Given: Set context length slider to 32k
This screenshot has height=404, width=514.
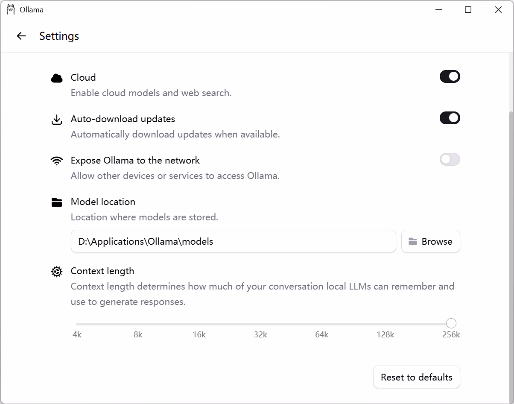Looking at the screenshot, I should tap(260, 324).
